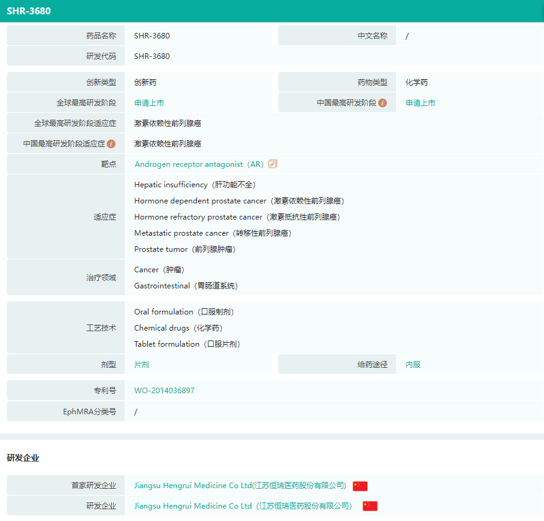
Task: Click Oral formulation technology entry
Action: 184,312
